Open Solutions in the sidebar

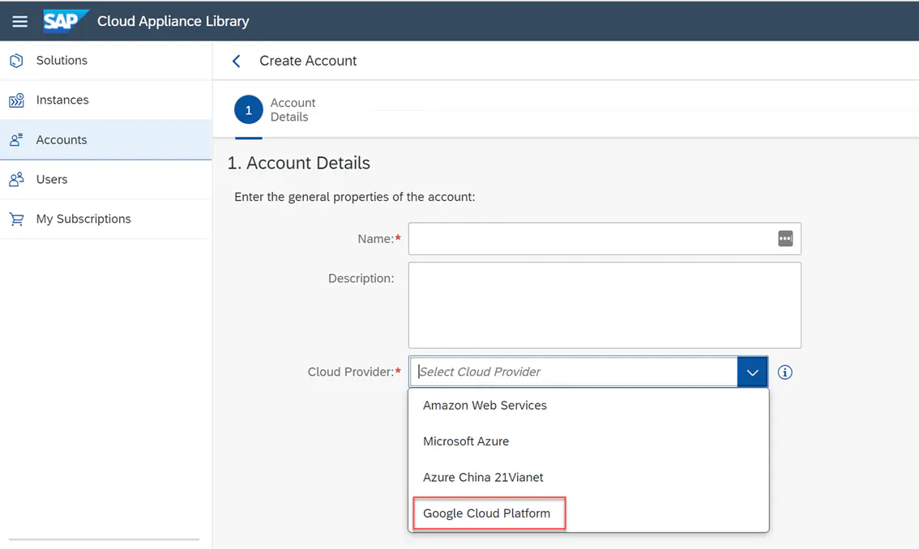click(106, 61)
